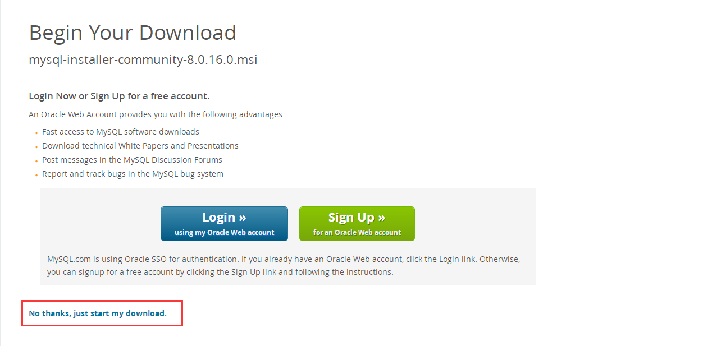
Task: Click 'An Oracle Web Account provides' sentence
Action: point(157,114)
